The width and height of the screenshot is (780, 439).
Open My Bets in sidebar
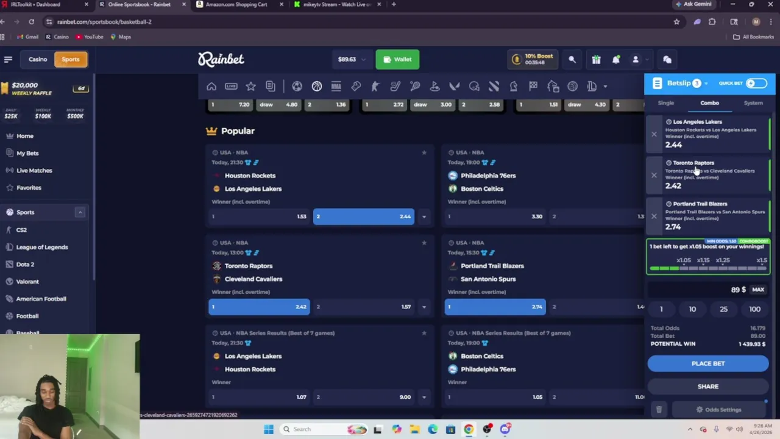tap(27, 153)
